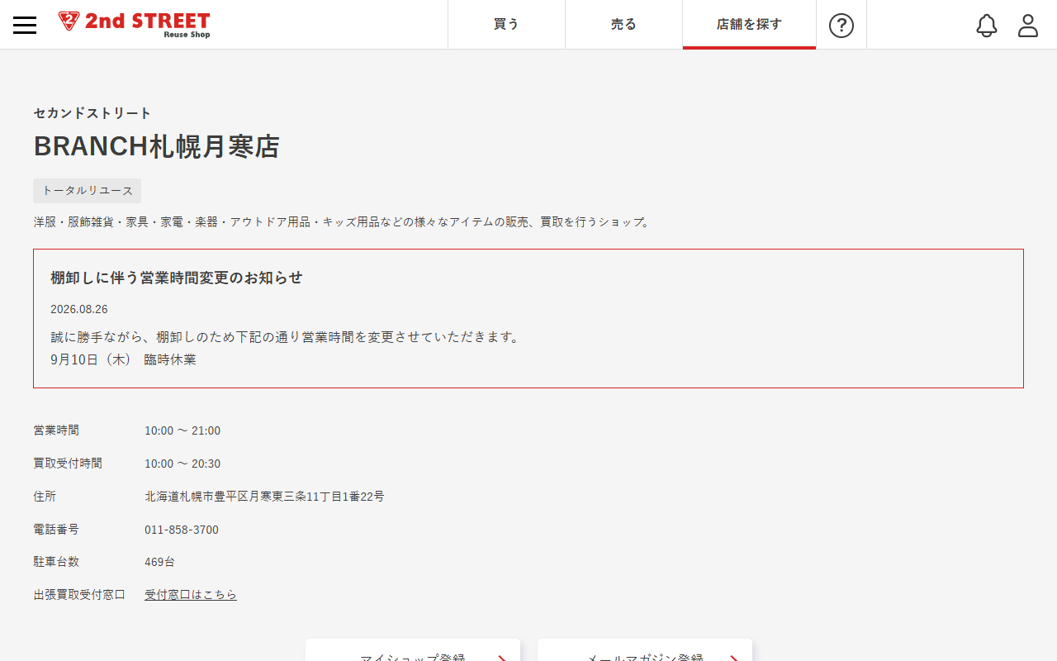1057x661 pixels.
Task: Click the メールマガジン登録 button
Action: point(645,650)
